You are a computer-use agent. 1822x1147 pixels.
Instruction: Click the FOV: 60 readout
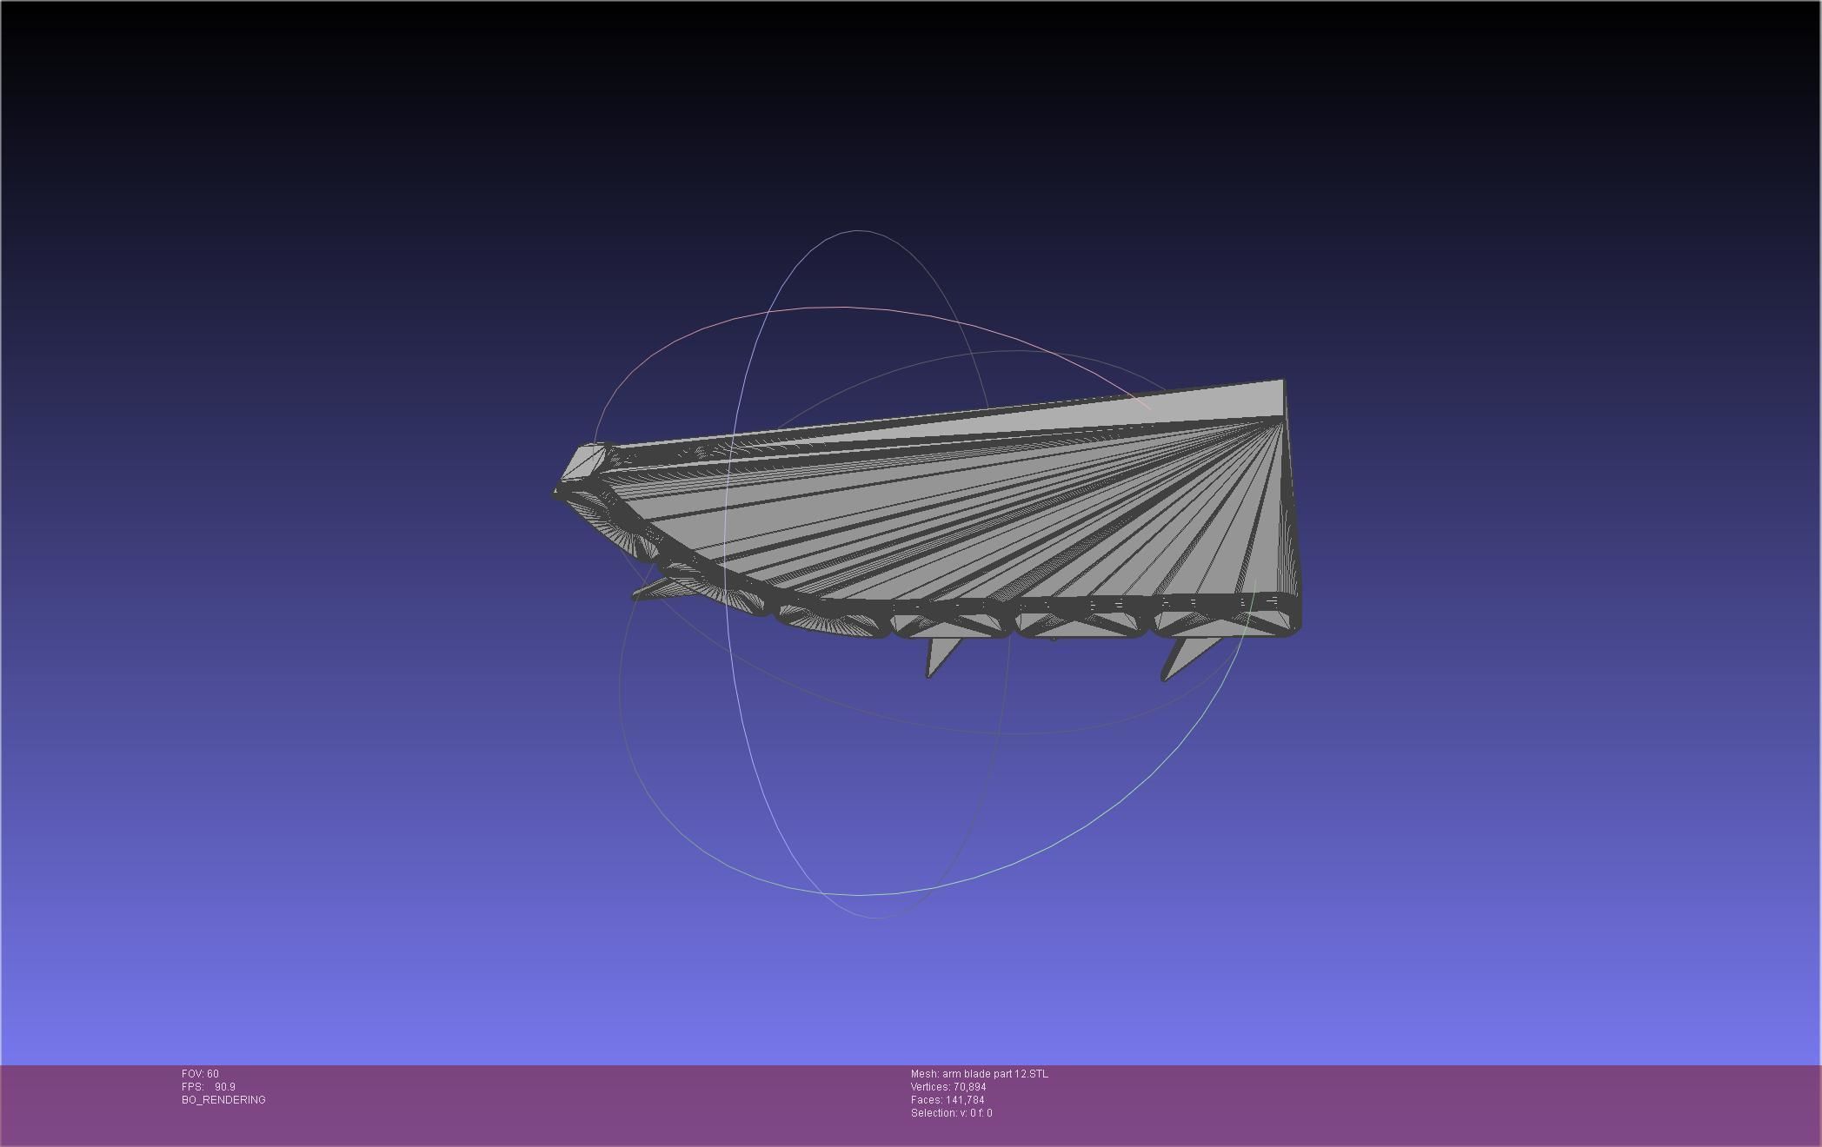point(200,1074)
